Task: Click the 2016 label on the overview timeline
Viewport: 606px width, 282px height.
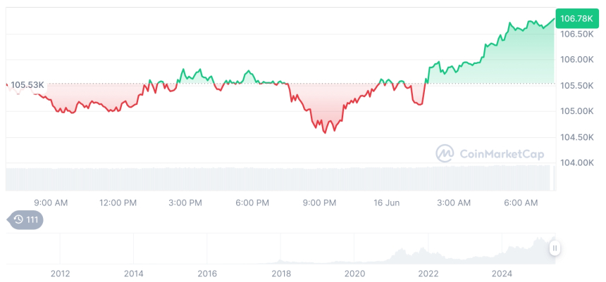Action: click(207, 273)
